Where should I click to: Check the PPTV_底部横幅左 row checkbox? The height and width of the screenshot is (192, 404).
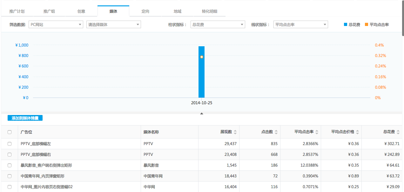[10, 144]
